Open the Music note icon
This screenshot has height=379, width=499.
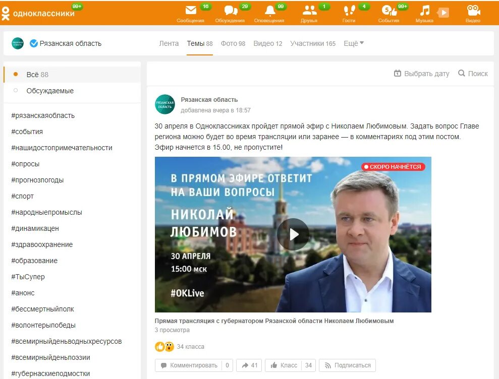(424, 11)
